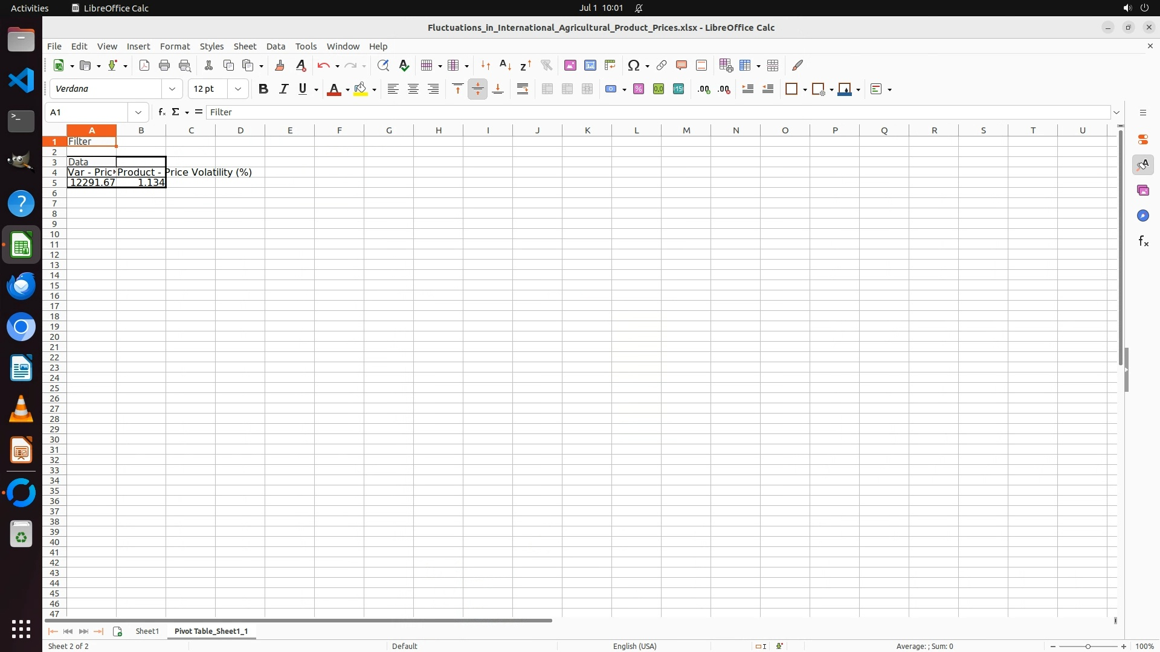
Task: Click the Format as Percent icon
Action: 639,89
